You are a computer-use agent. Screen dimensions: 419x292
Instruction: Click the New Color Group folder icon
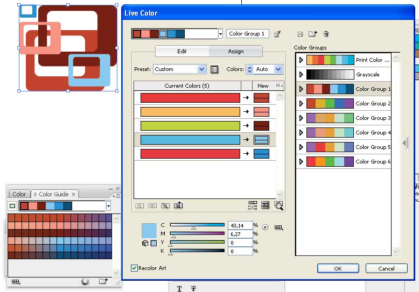[312, 34]
